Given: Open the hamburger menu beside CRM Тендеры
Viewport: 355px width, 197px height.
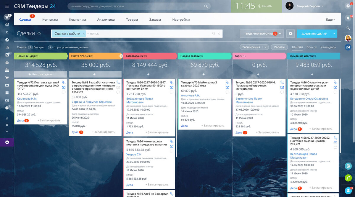Looking at the screenshot, I should click(x=7, y=6).
